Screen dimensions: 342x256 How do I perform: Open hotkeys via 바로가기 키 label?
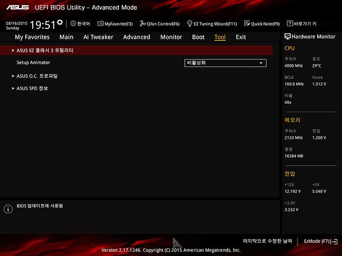tap(305, 24)
